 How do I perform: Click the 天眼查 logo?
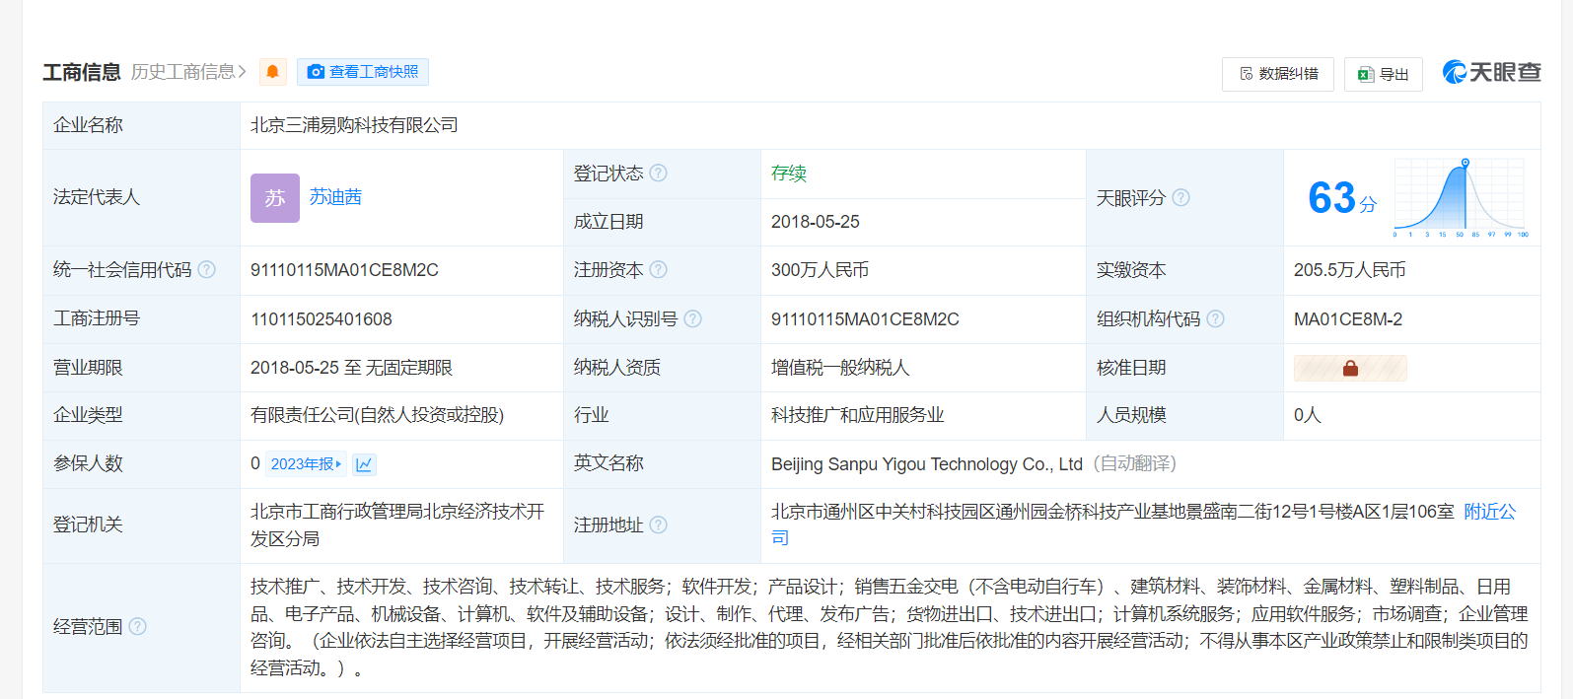[1491, 72]
